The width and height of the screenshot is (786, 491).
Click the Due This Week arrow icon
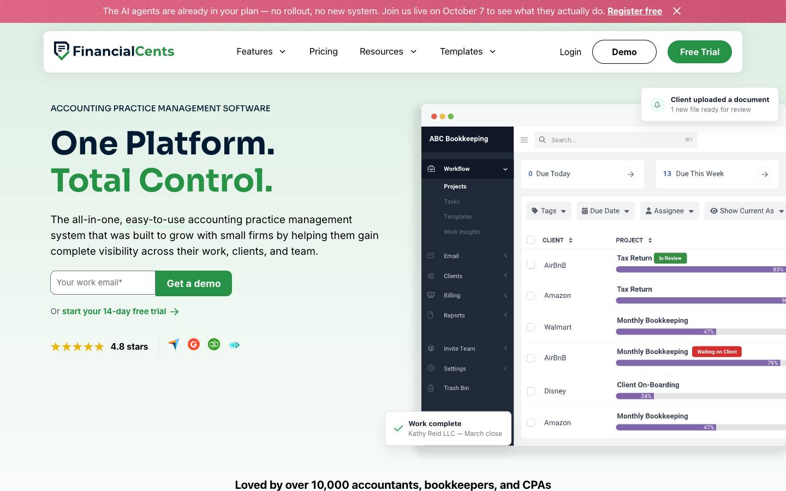click(765, 174)
